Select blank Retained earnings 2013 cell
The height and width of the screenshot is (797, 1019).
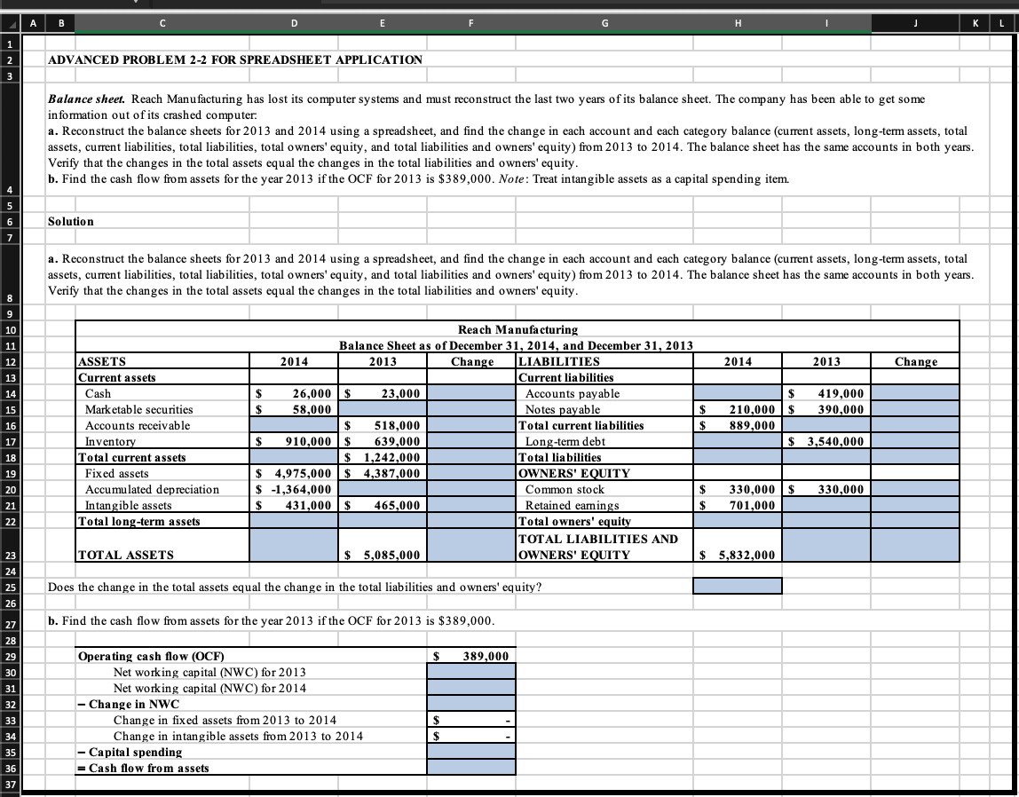pos(826,505)
